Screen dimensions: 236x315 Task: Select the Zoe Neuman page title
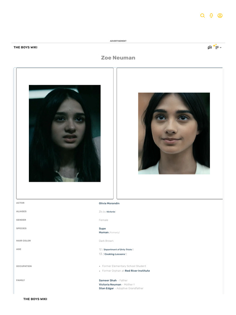tap(118, 58)
